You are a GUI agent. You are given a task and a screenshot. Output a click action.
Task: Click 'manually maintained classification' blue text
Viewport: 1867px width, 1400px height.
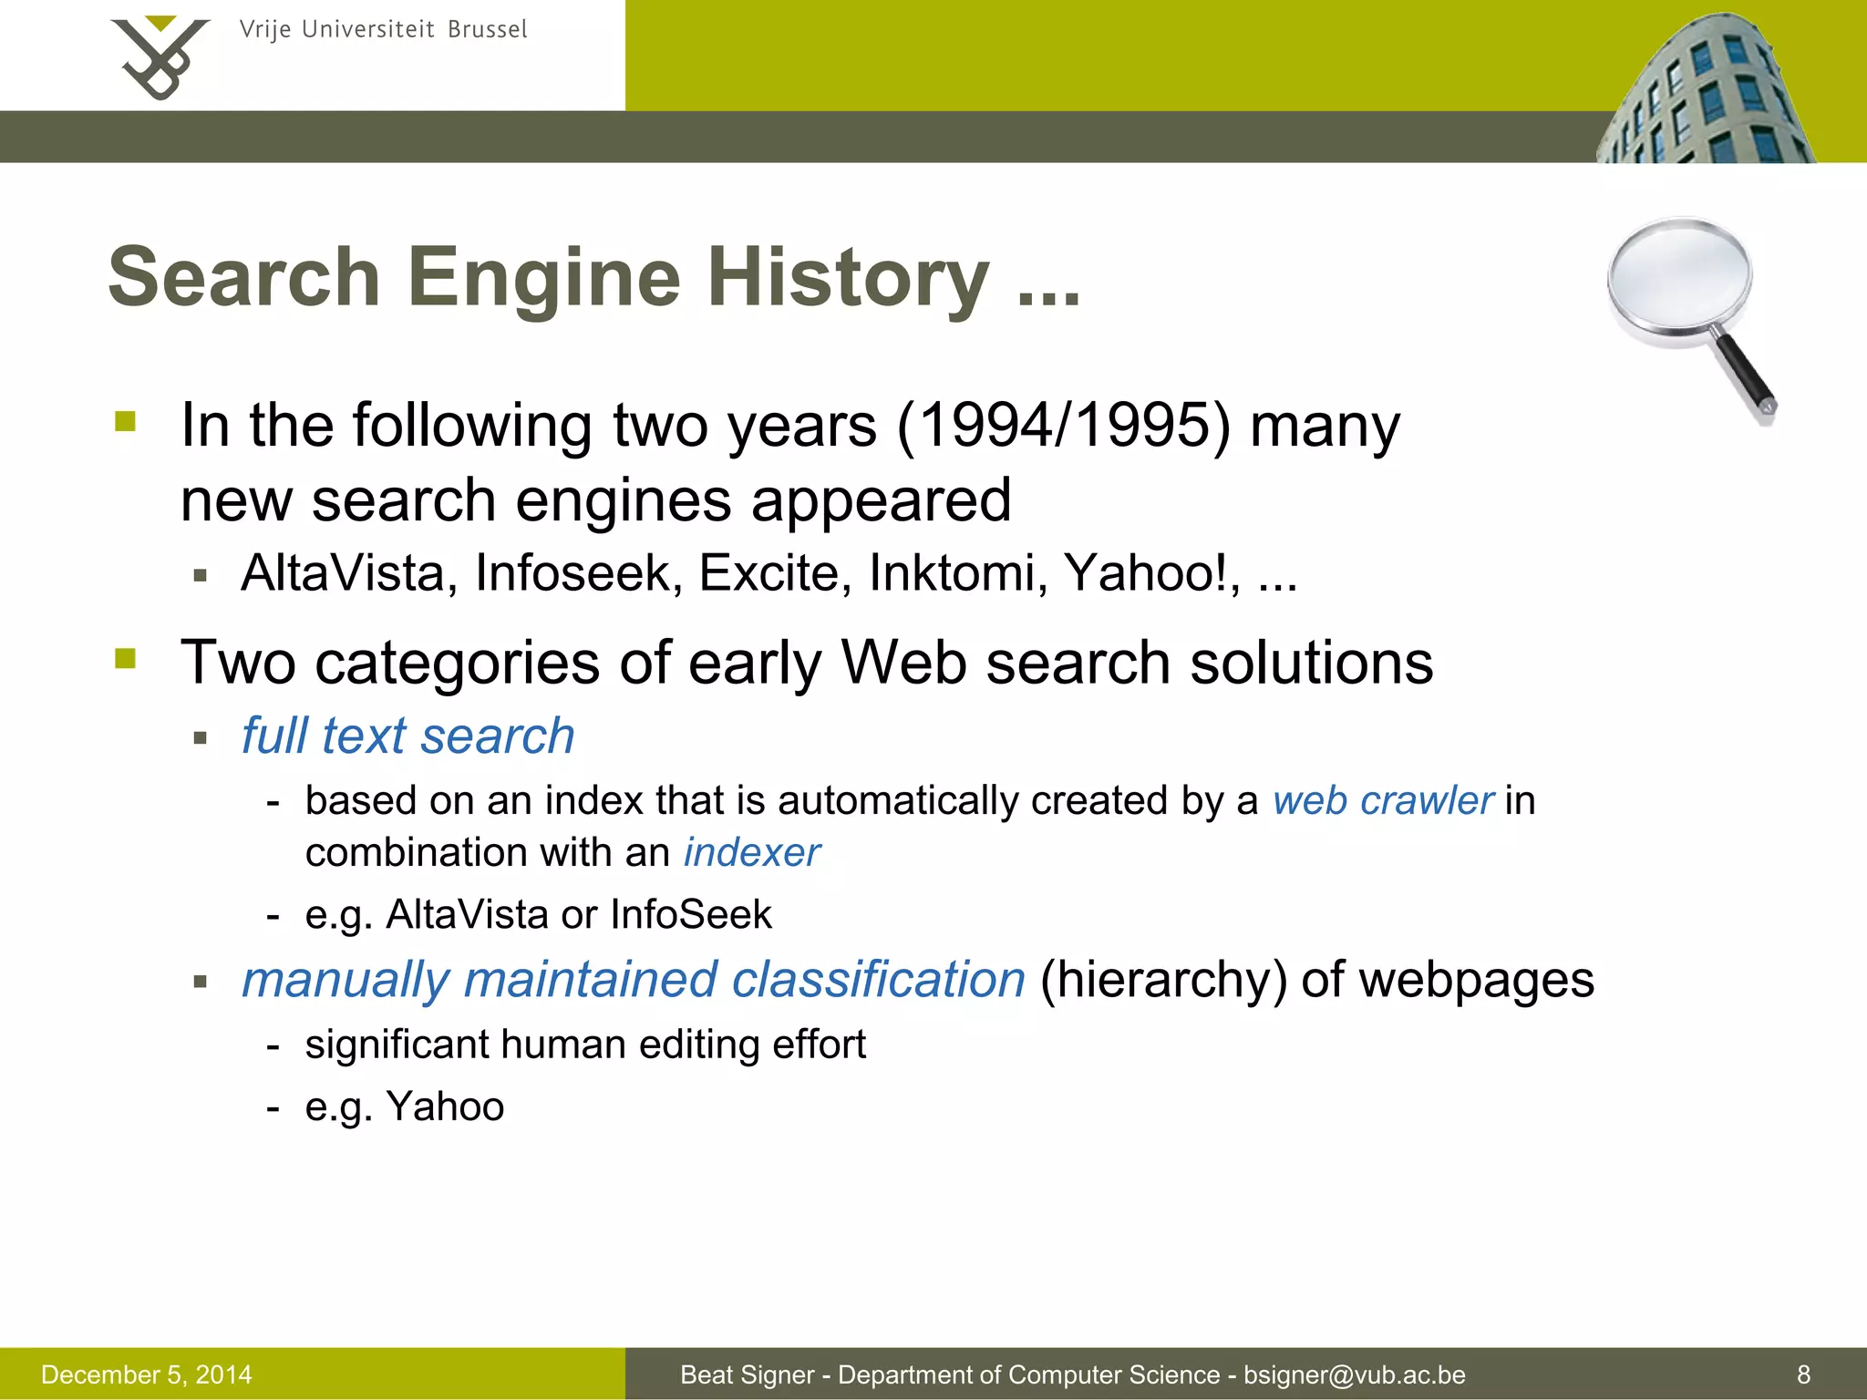634,980
